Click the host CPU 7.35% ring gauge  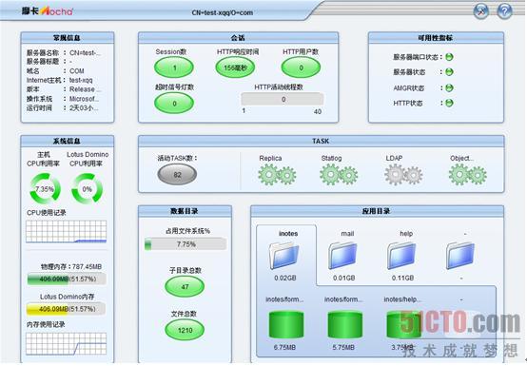point(45,189)
